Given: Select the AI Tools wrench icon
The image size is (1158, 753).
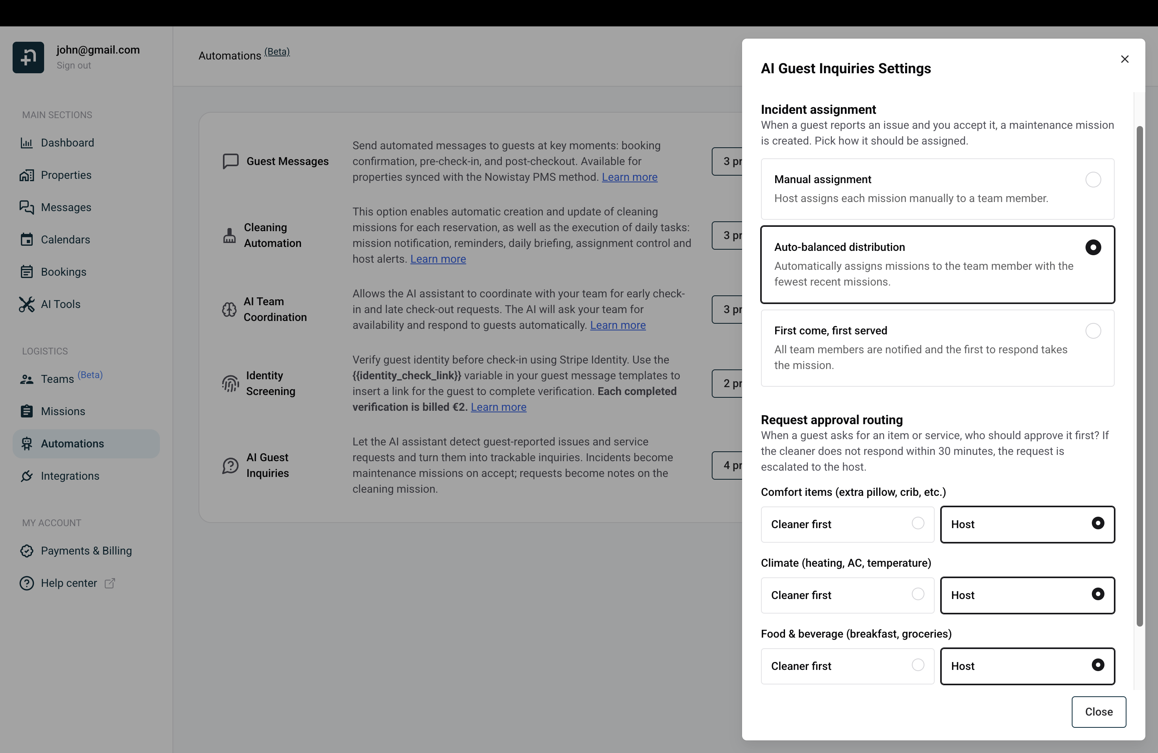Looking at the screenshot, I should tap(27, 304).
